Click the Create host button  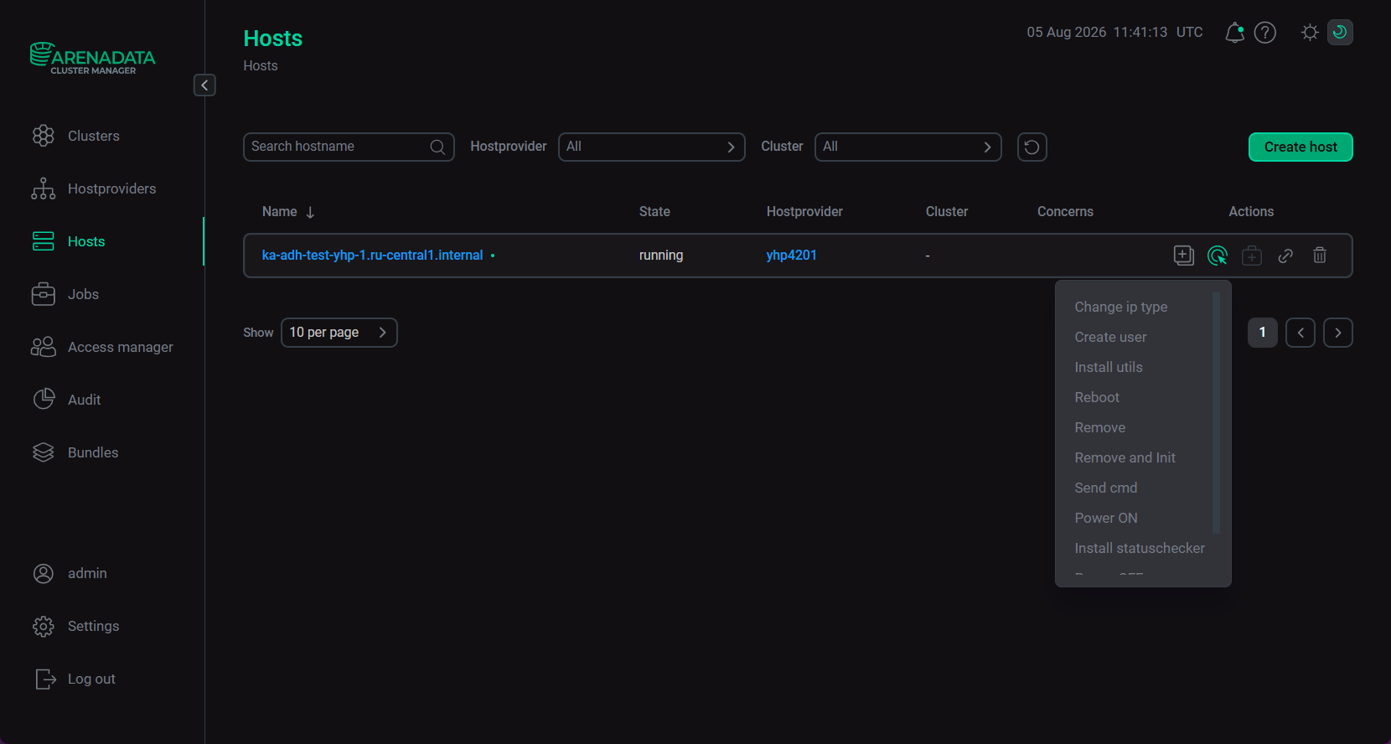point(1301,147)
